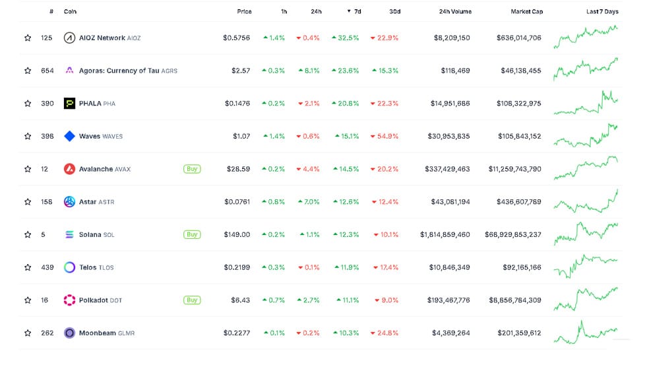Toggle the Avalanche favorite star
Viewport: 649px width, 365px height.
click(28, 169)
